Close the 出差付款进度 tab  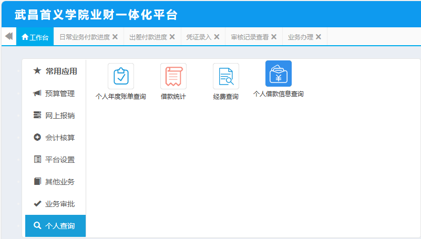tap(172, 37)
